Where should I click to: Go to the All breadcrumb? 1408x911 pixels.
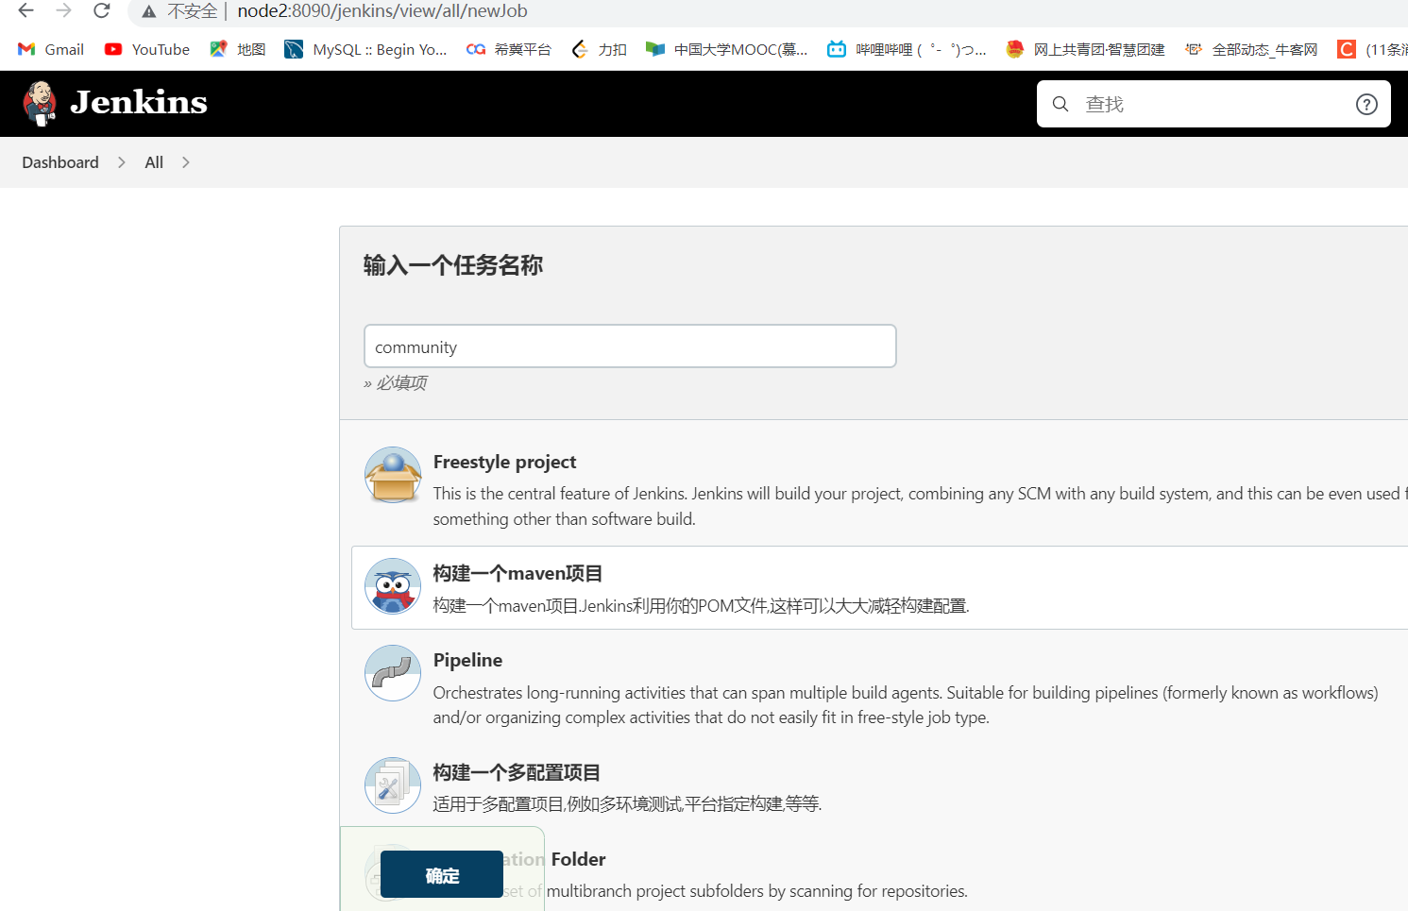pos(154,162)
